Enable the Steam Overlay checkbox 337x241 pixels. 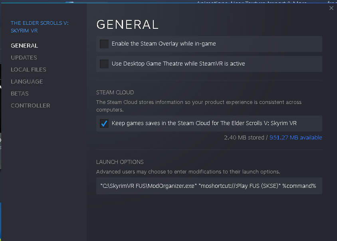click(104, 44)
